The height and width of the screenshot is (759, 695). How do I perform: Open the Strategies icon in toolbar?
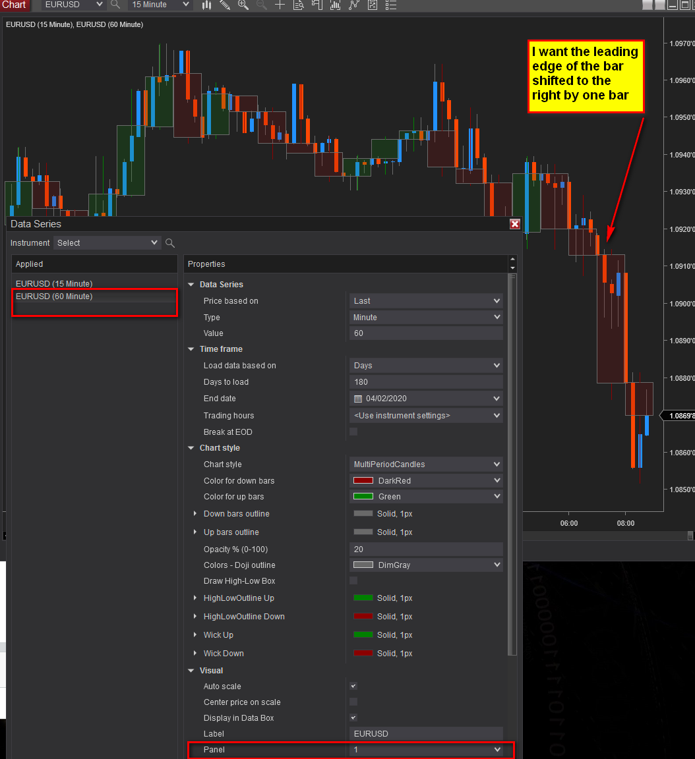point(354,5)
